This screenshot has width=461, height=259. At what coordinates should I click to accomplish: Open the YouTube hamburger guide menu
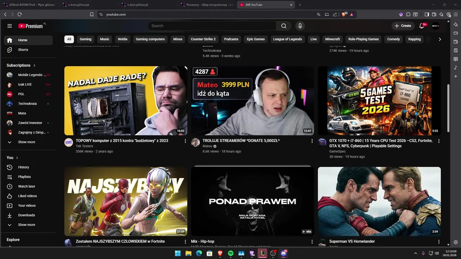click(x=10, y=26)
